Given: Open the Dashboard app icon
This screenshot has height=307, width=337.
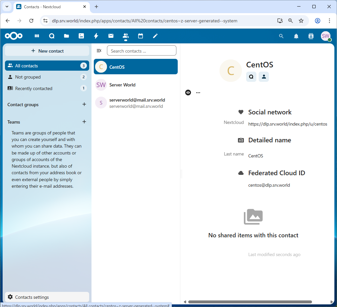Looking at the screenshot, I should tap(37, 36).
